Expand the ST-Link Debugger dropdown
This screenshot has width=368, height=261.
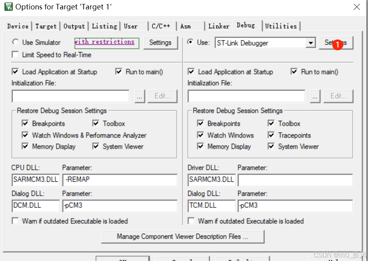click(311, 43)
